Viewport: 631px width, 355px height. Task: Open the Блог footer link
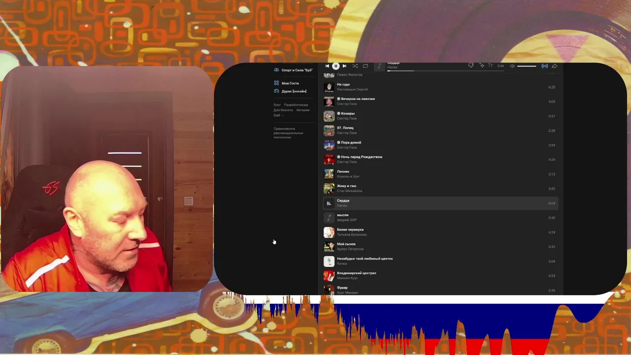coord(277,105)
